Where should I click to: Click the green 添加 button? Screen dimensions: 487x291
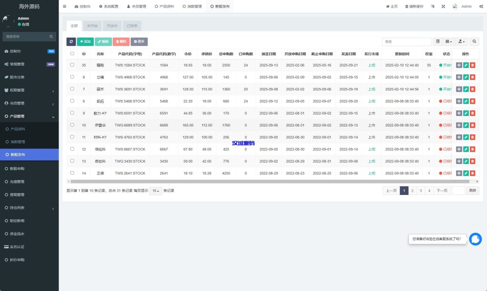point(85,42)
